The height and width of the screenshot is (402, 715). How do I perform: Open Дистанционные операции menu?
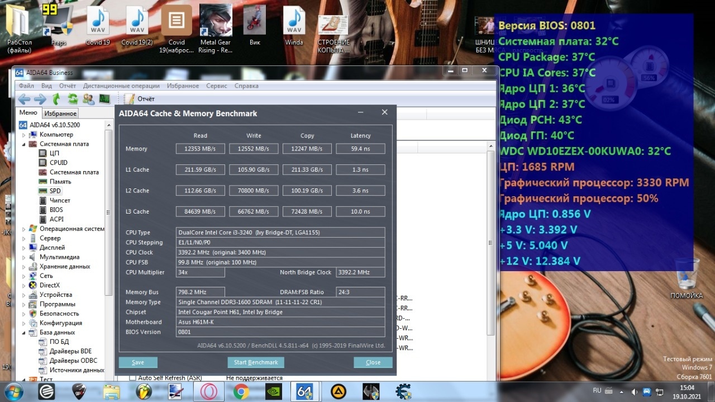[121, 86]
